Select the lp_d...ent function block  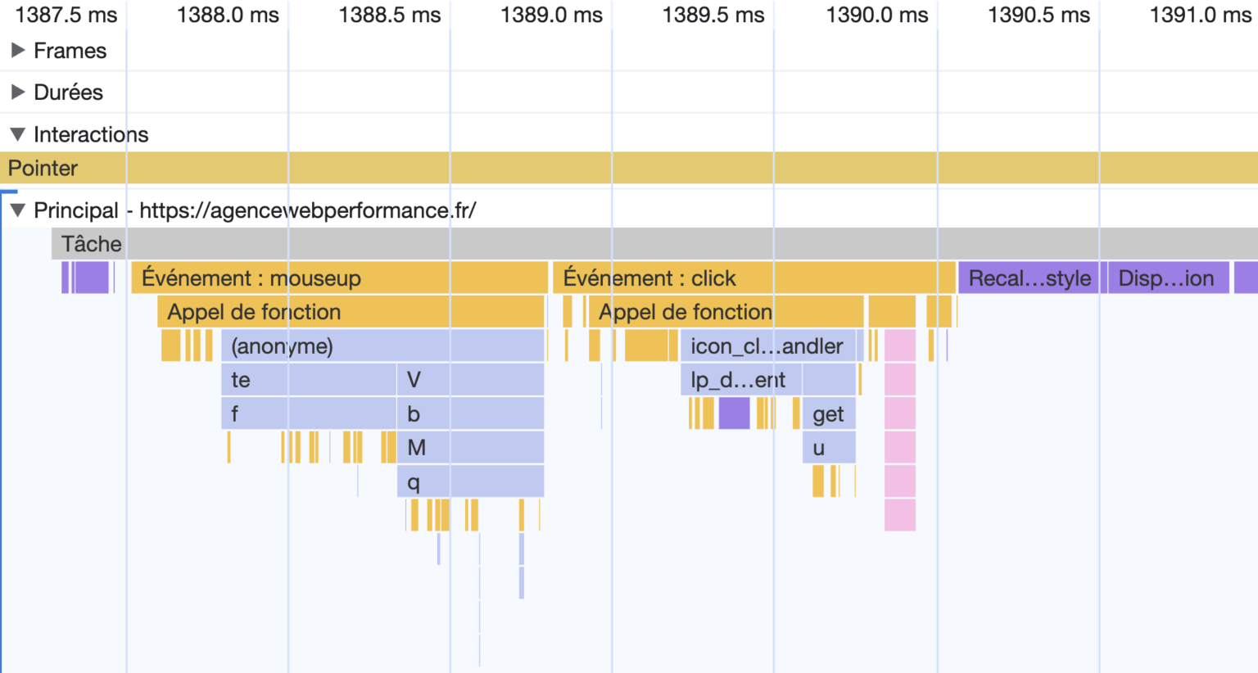click(741, 380)
